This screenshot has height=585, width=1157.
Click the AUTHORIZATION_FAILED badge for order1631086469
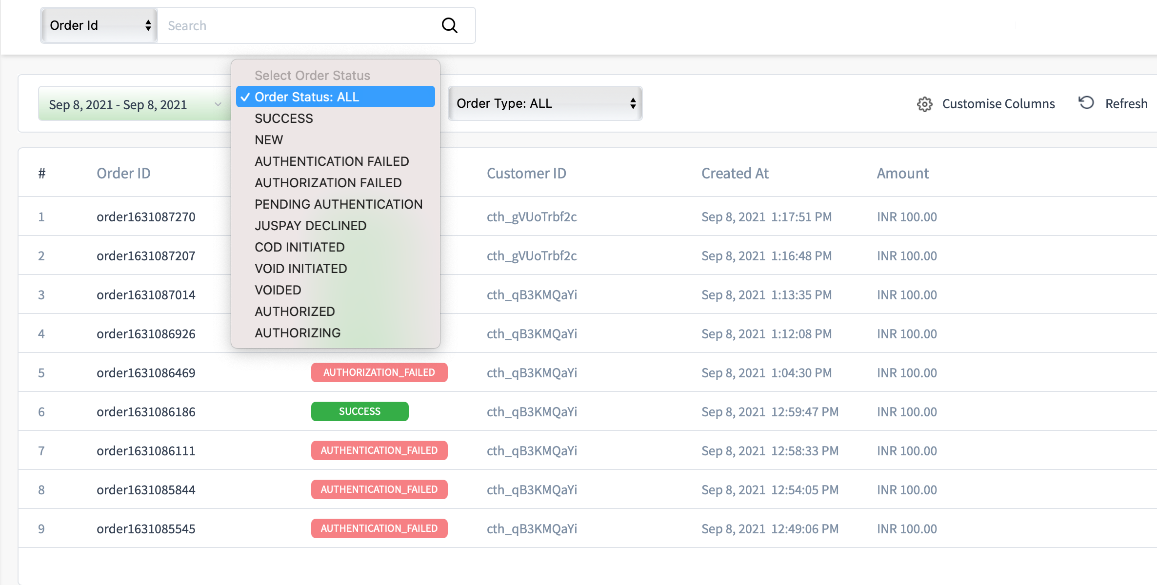(379, 372)
